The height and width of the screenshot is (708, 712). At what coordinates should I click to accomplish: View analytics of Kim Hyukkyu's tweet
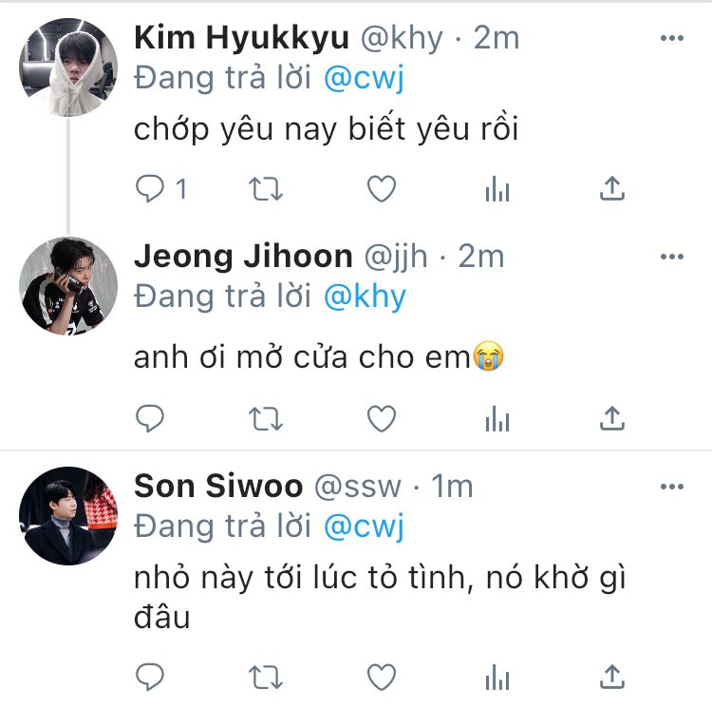[497, 188]
